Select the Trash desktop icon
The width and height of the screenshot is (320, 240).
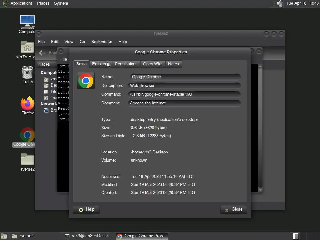pos(27,72)
